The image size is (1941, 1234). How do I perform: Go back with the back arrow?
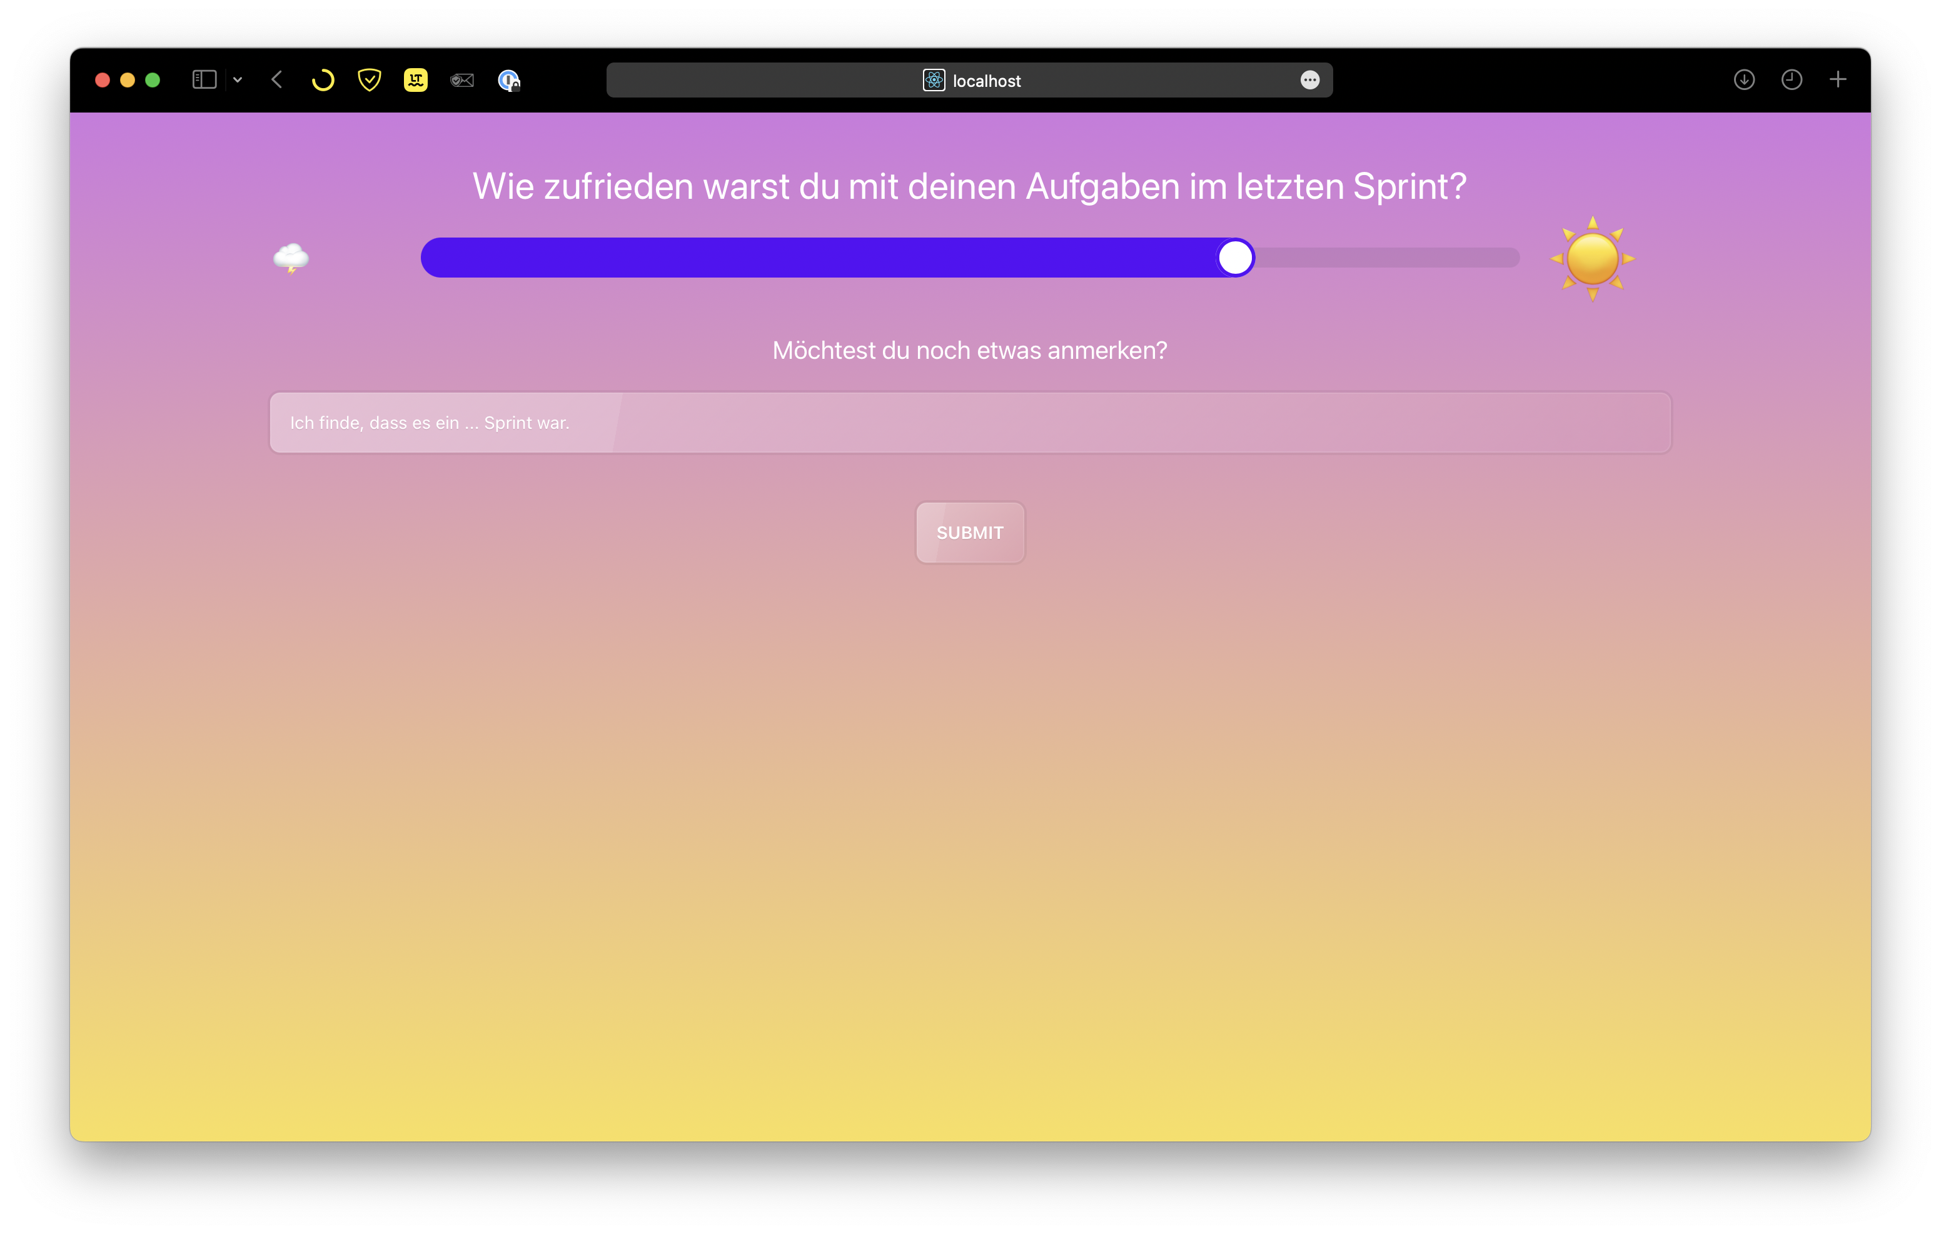click(277, 80)
